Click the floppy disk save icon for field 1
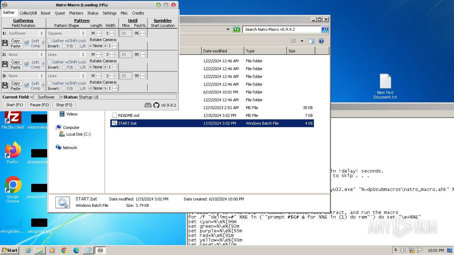The width and height of the screenshot is (454, 255). click(5, 43)
